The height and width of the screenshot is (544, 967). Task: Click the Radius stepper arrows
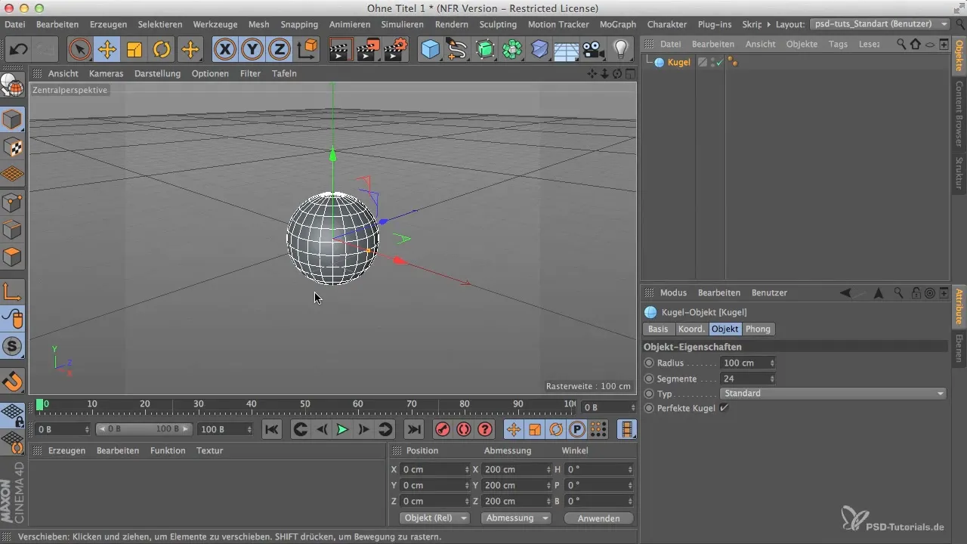pyautogui.click(x=771, y=363)
